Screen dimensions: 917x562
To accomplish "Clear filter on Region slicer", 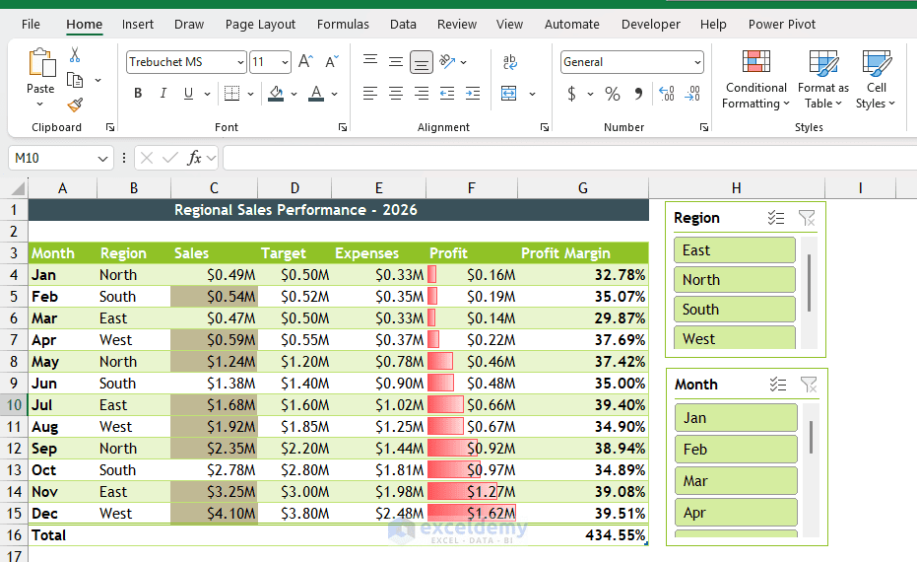I will pos(807,218).
